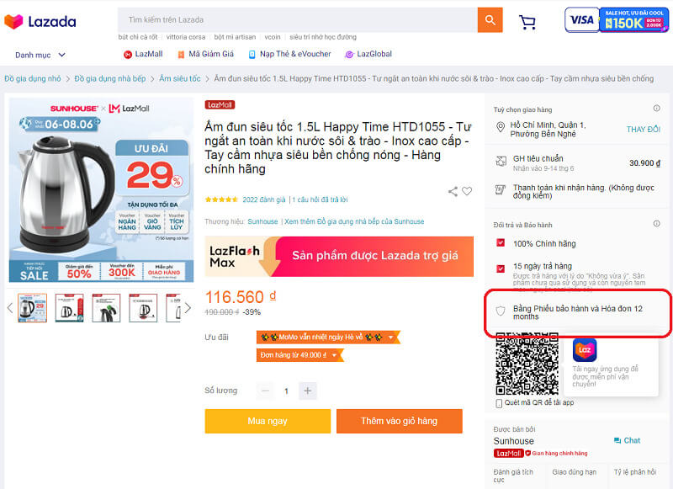Click the VISA 150K promo banner

coord(617,19)
